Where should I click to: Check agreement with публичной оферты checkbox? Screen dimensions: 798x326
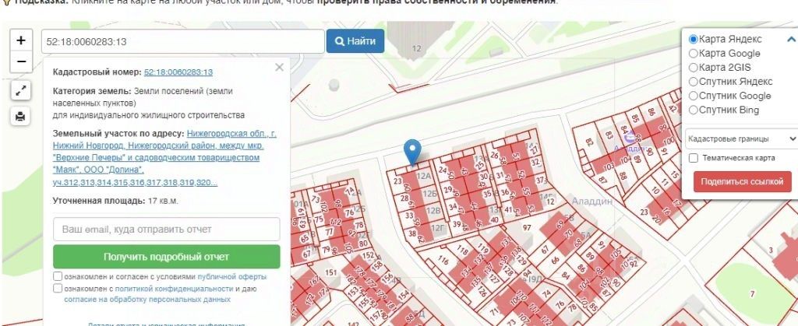click(x=58, y=277)
